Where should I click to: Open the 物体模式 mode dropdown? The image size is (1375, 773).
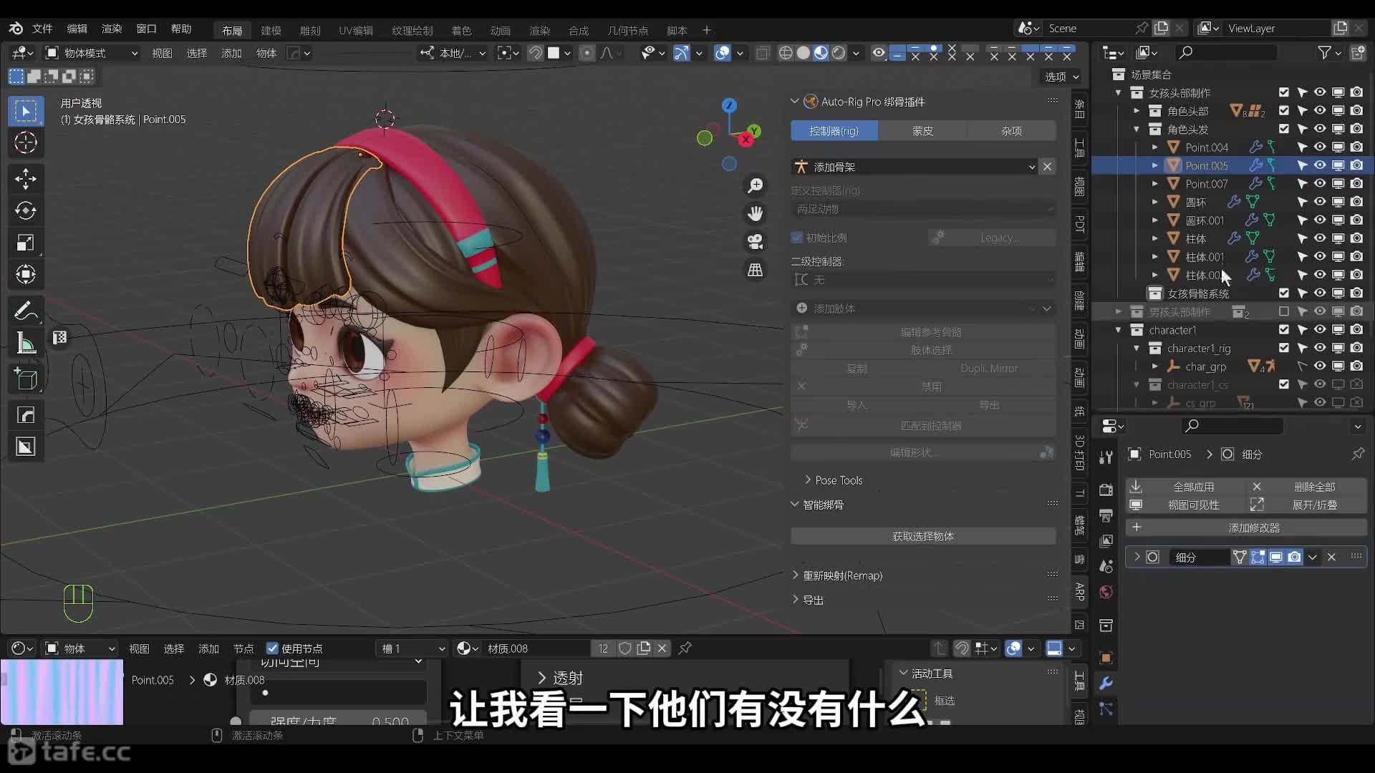click(x=91, y=53)
